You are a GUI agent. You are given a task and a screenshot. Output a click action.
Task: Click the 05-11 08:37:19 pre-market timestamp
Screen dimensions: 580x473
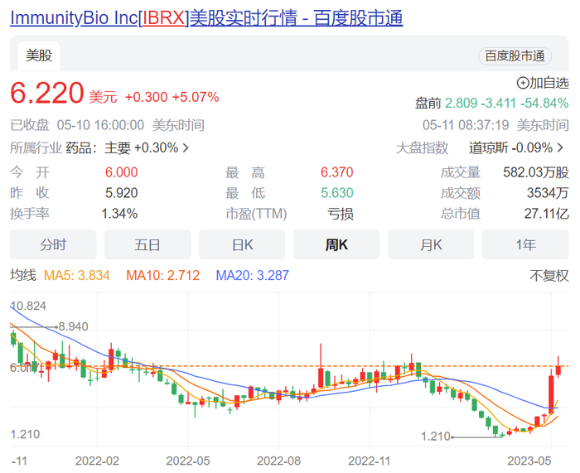click(466, 125)
